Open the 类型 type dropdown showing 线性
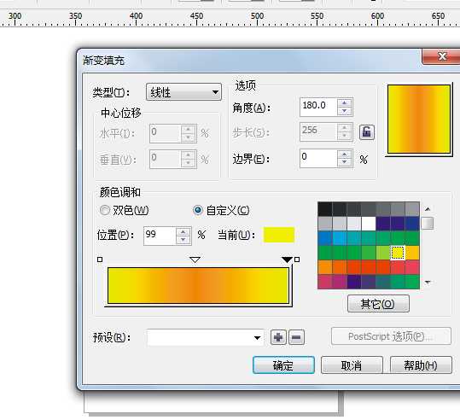This screenshot has height=420, width=460. pos(183,92)
